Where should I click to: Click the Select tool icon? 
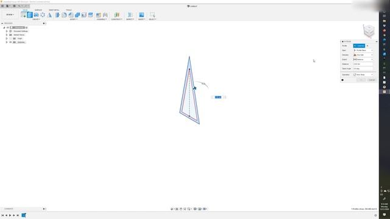pos(152,15)
